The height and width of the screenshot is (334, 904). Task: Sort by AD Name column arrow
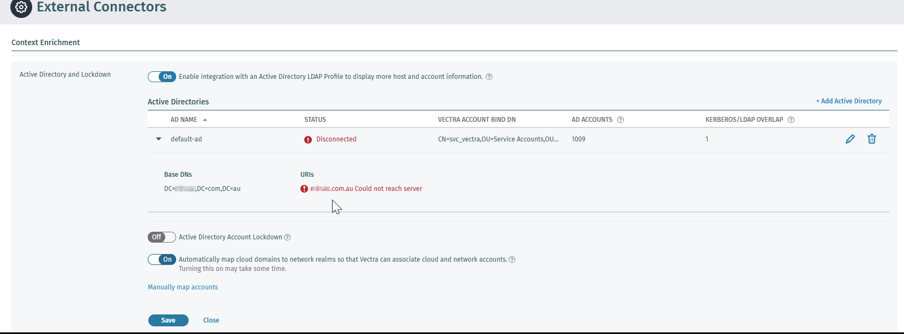pos(205,120)
